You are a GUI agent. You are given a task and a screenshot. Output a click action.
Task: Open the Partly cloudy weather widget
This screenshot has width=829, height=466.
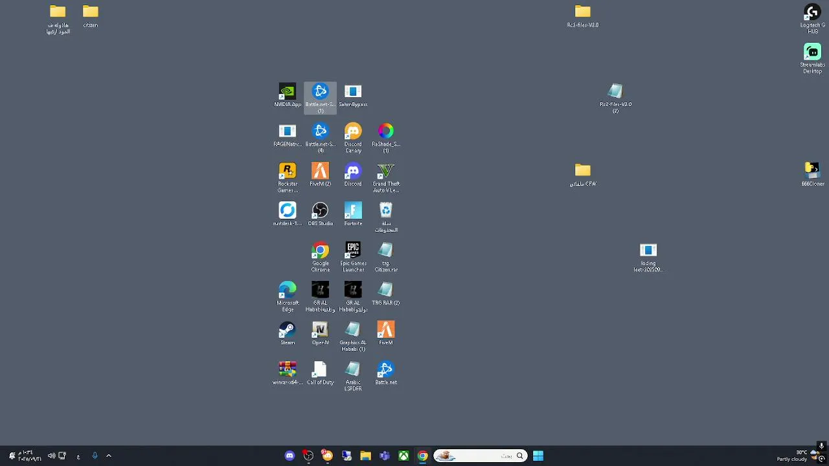pyautogui.click(x=797, y=456)
